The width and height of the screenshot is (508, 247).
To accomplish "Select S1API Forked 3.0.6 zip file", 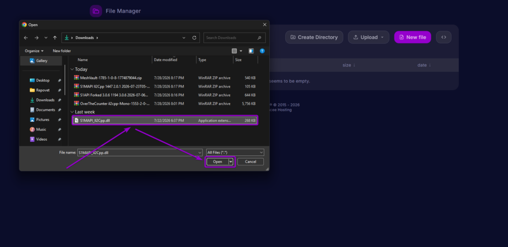I will (x=165, y=95).
